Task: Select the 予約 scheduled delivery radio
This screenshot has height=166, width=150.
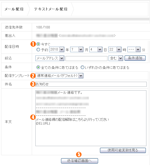Action: (x=38, y=50)
